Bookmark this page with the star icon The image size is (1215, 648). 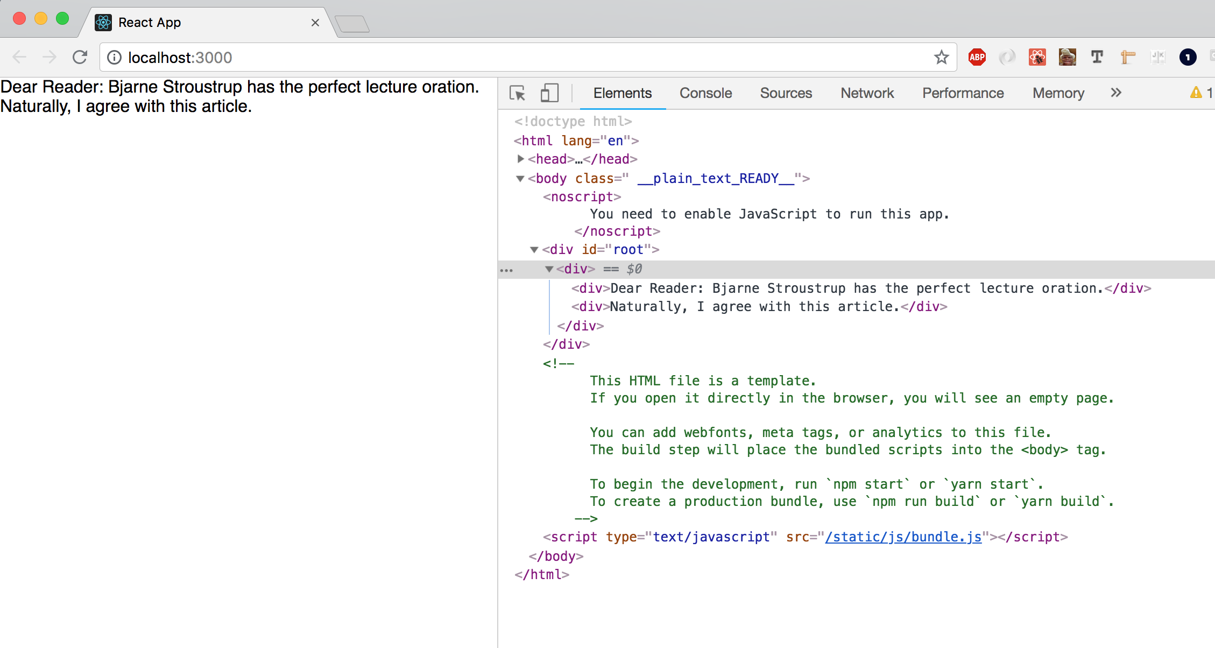941,57
